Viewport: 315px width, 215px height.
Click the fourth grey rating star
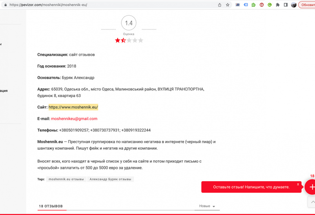135,40
